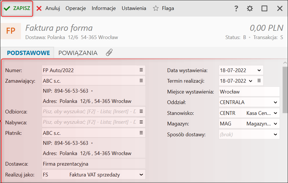Click the paperclip attachments icon
This screenshot has width=288, height=183.
tap(109, 53)
